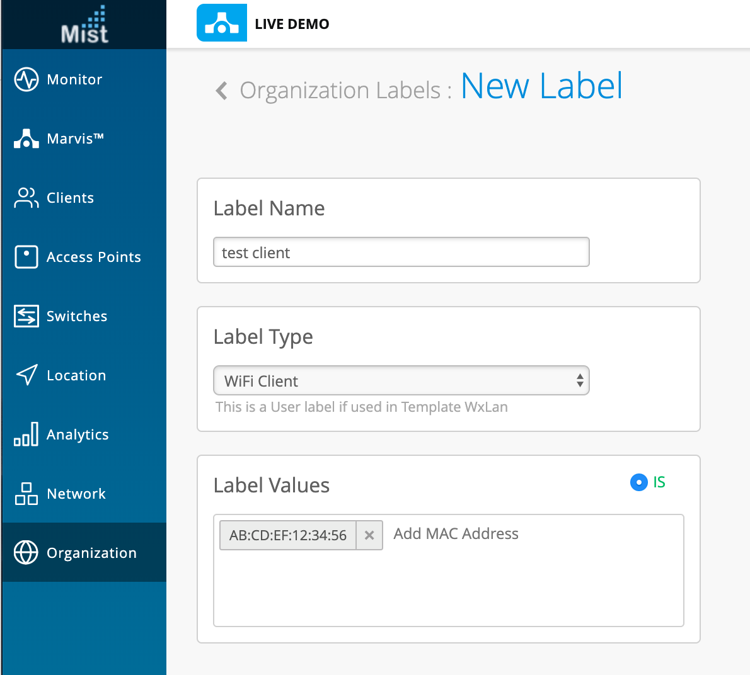This screenshot has width=750, height=675.
Task: Go back using the left chevron
Action: click(221, 91)
